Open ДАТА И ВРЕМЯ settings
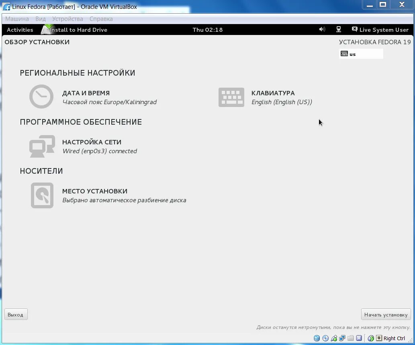 coord(86,93)
